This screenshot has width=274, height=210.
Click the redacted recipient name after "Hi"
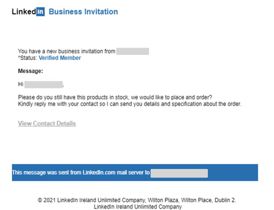[x=43, y=85]
